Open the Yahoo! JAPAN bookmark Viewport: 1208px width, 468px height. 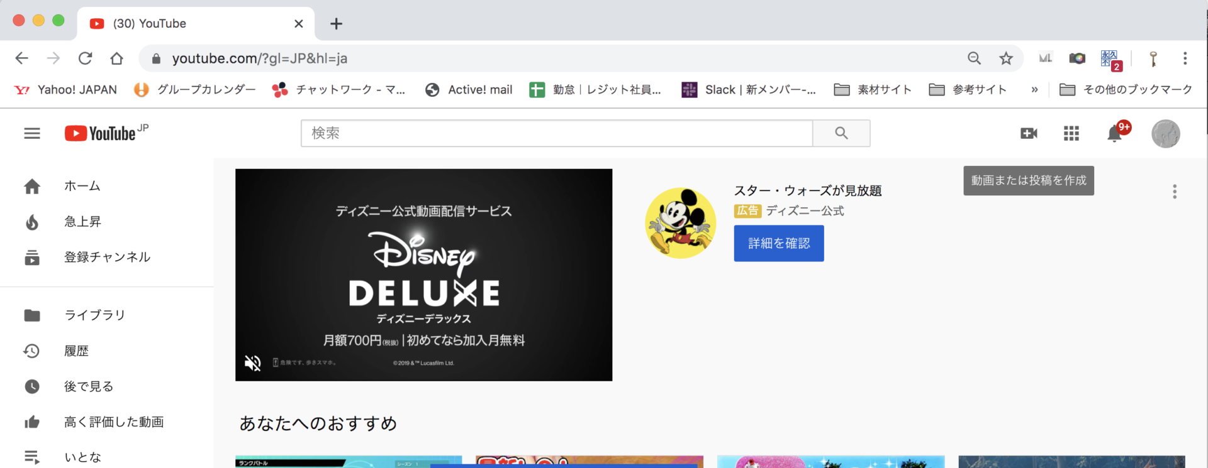(x=65, y=90)
